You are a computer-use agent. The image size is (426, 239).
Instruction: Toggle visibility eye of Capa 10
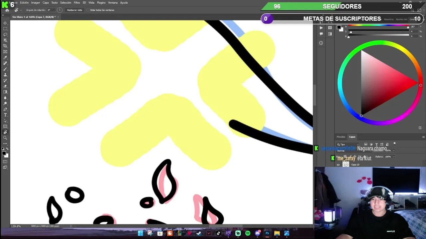338,165
